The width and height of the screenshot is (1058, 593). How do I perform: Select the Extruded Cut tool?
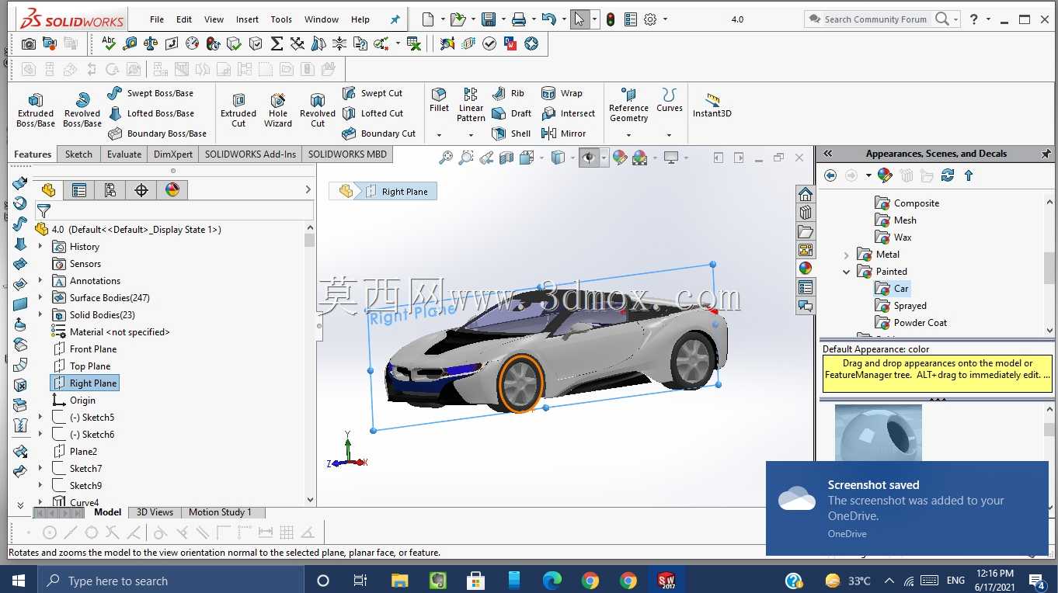[x=238, y=109]
